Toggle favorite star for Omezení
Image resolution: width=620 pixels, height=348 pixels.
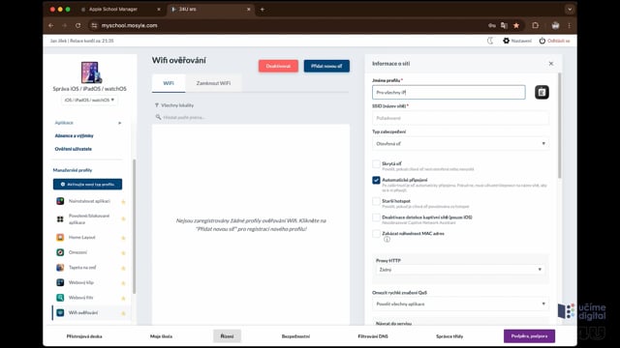point(123,253)
